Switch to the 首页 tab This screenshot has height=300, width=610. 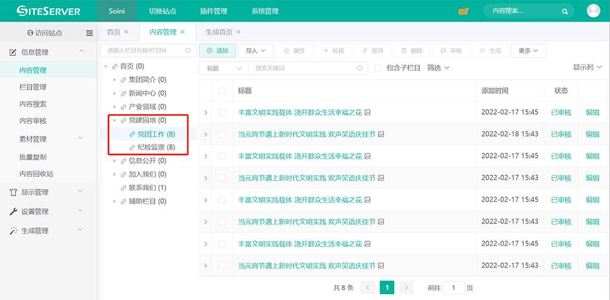[x=113, y=32]
